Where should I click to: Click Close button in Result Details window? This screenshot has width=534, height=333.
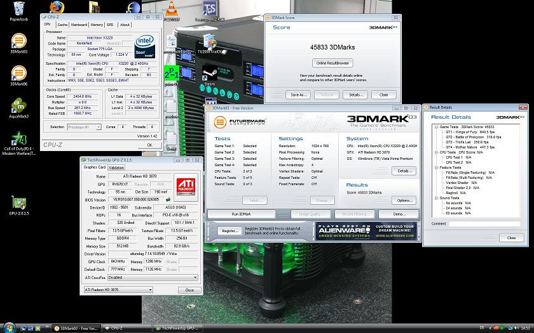pyautogui.click(x=511, y=238)
